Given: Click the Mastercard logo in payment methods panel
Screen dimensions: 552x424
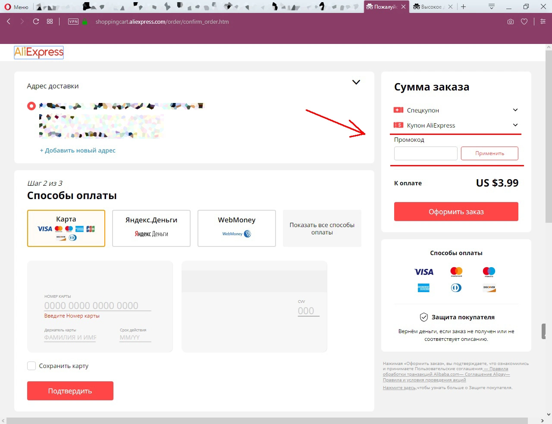Looking at the screenshot, I should coord(456,271).
